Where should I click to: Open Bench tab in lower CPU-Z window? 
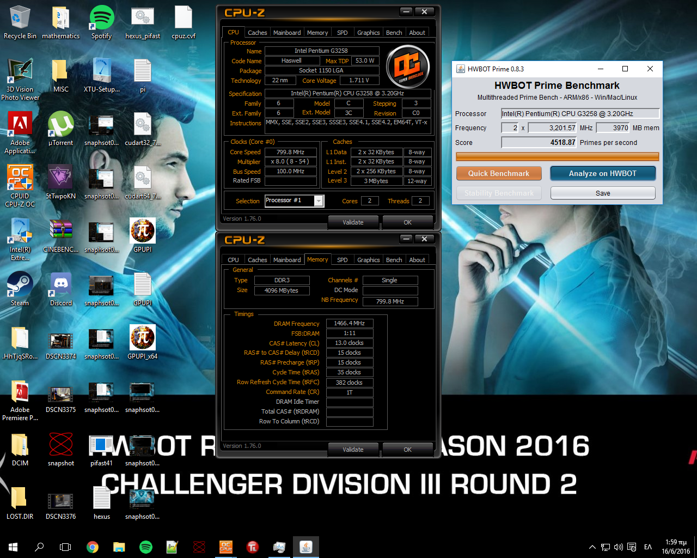coord(394,260)
